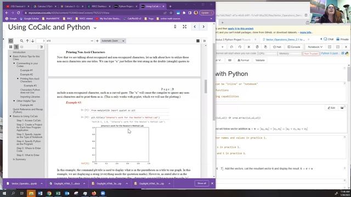This screenshot has width=351, height=197.
Task: Go to previous content topic arrow
Action: [x=195, y=27]
